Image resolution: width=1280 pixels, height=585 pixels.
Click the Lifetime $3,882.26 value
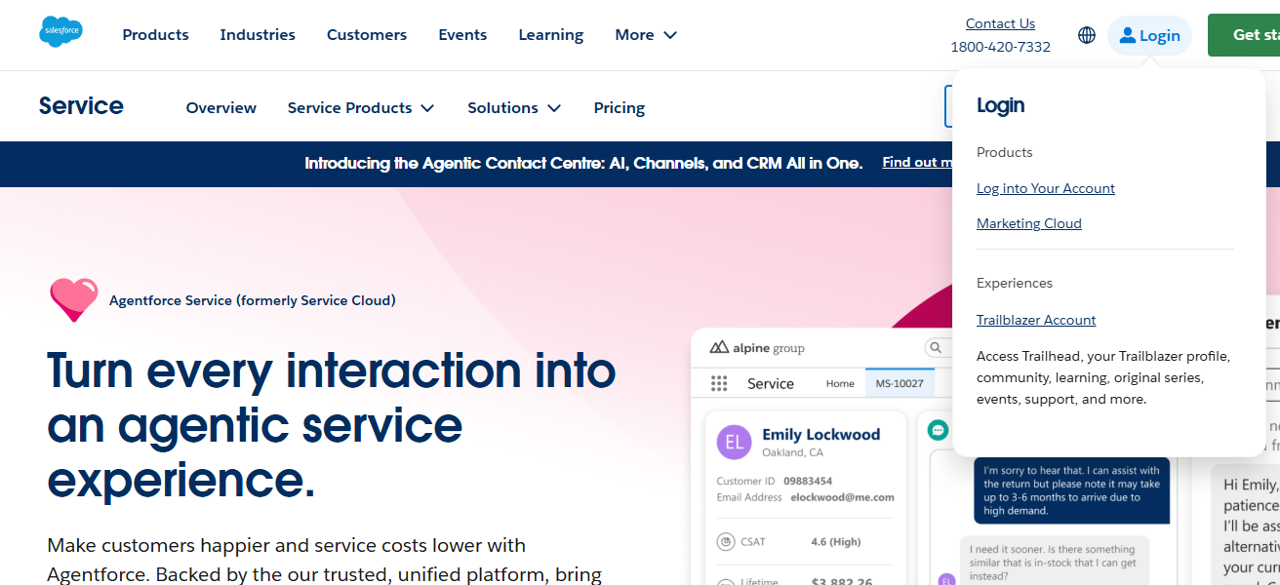pyautogui.click(x=841, y=582)
